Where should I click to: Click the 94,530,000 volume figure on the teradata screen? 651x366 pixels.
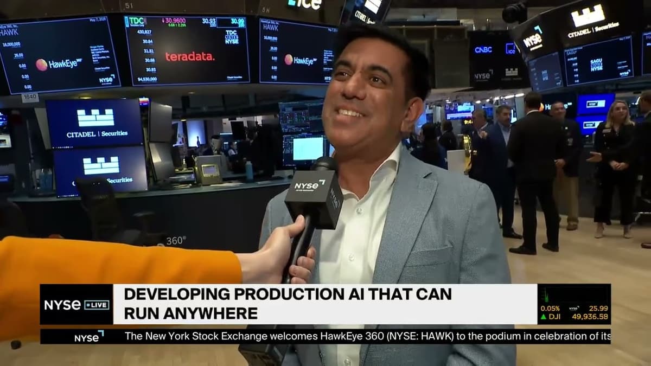pyautogui.click(x=148, y=79)
